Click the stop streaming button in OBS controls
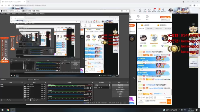 point(120,85)
